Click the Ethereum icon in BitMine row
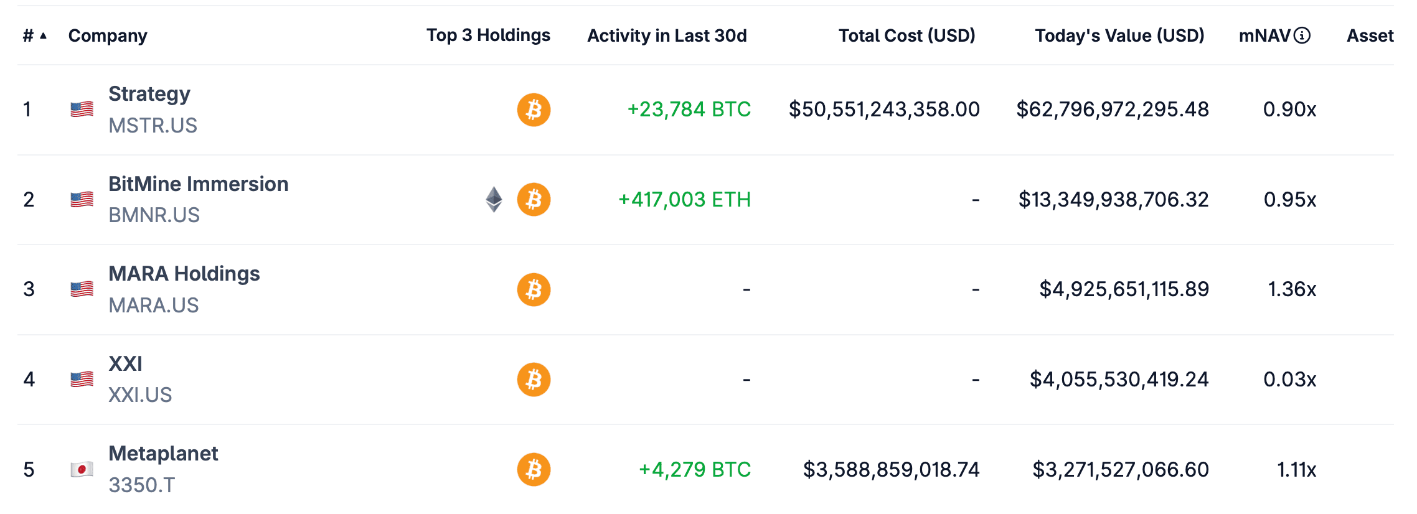The width and height of the screenshot is (1417, 514). pos(494,200)
